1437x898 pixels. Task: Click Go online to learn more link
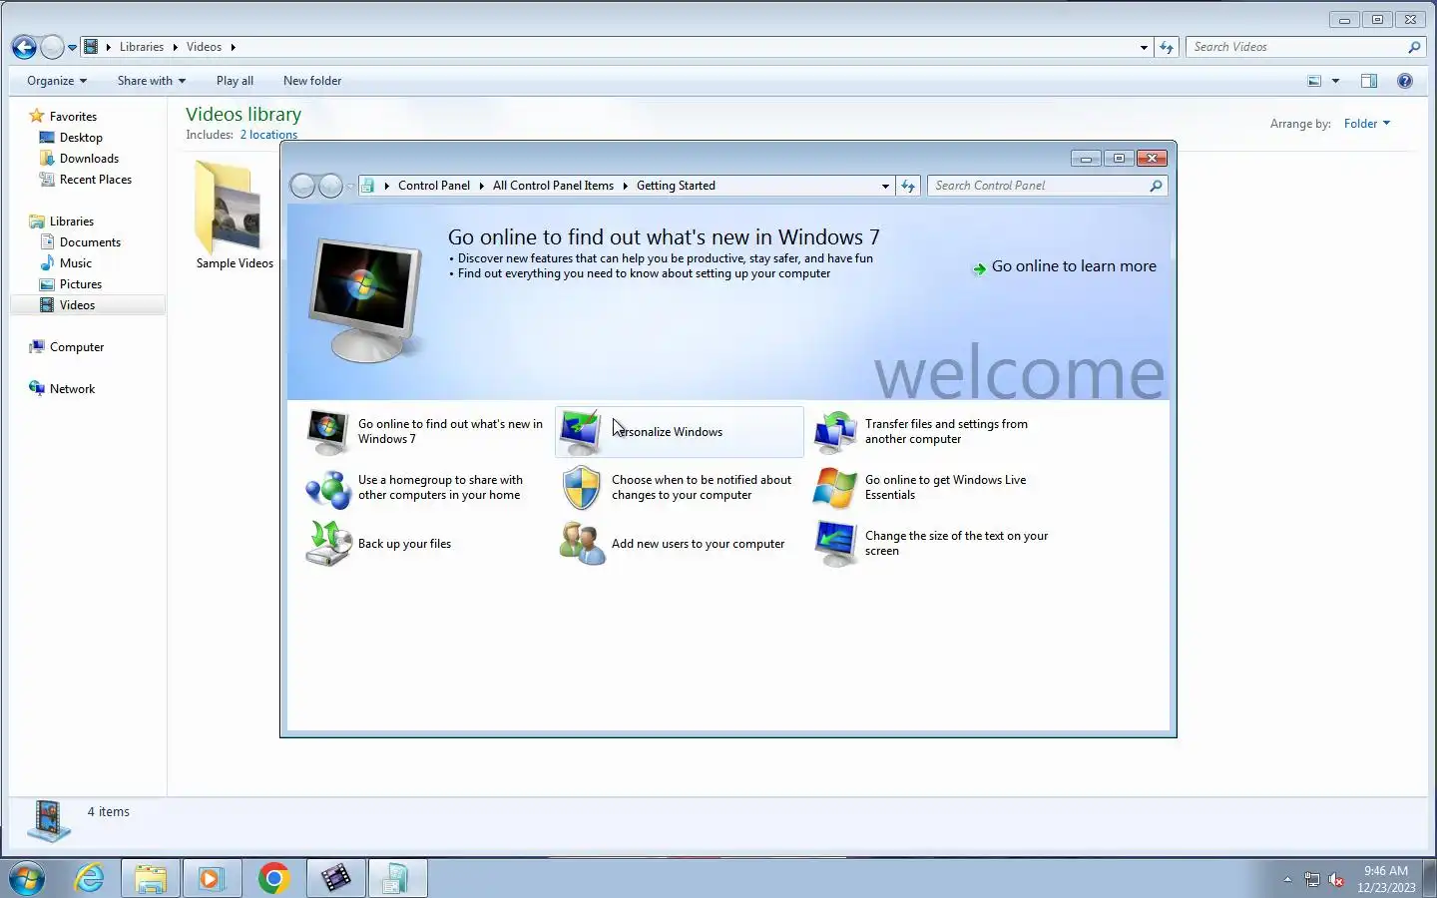click(1074, 266)
